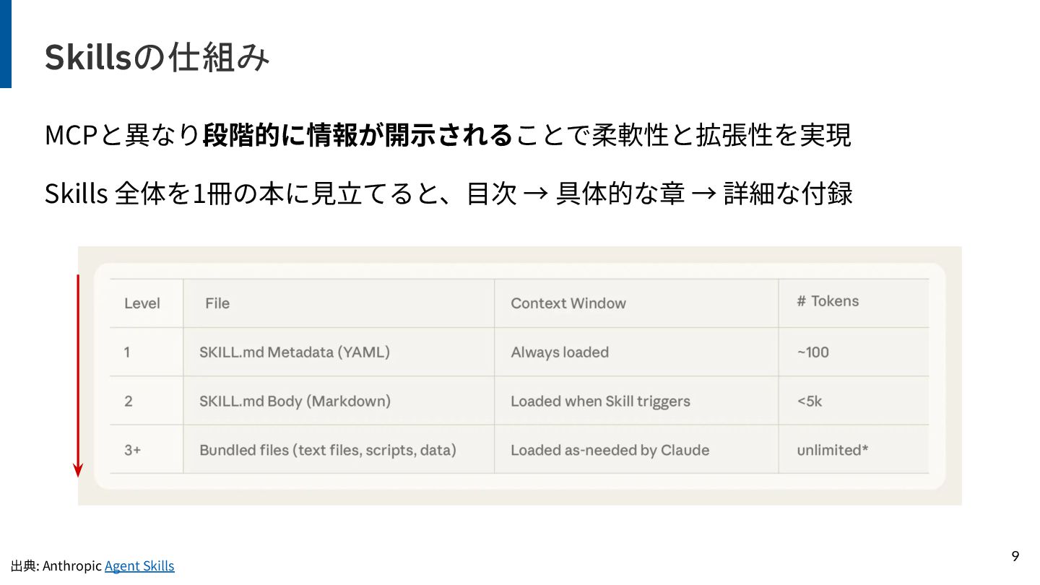Click the '~100' tokens value

tap(812, 352)
